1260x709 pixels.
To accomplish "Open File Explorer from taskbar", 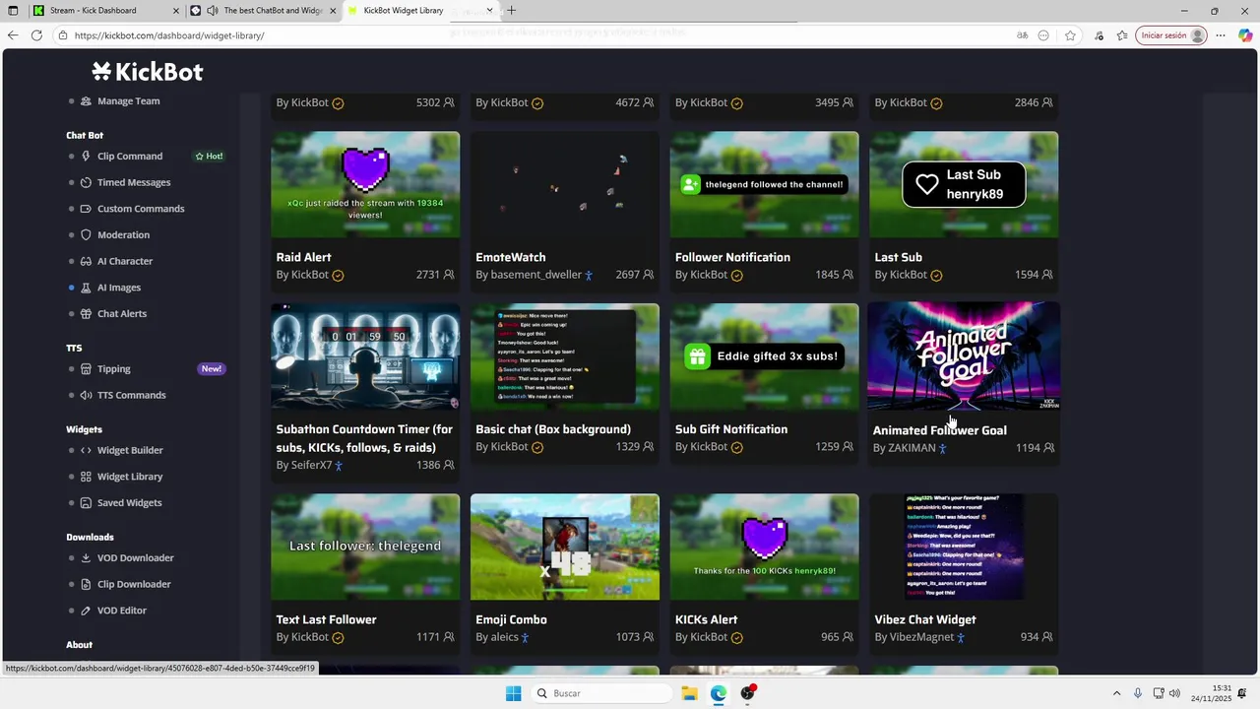I will (689, 693).
